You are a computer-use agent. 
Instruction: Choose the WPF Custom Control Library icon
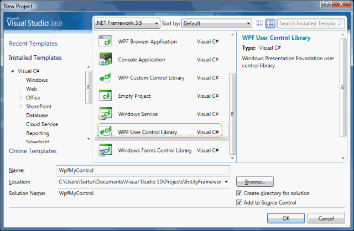(x=105, y=77)
